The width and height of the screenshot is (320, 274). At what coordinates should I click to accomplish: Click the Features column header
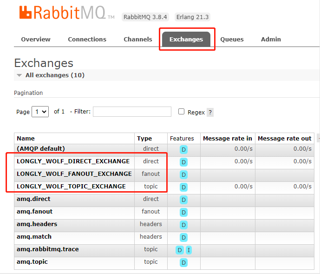182,139
